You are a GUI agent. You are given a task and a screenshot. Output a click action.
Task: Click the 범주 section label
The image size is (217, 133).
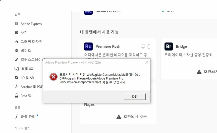click(17, 14)
